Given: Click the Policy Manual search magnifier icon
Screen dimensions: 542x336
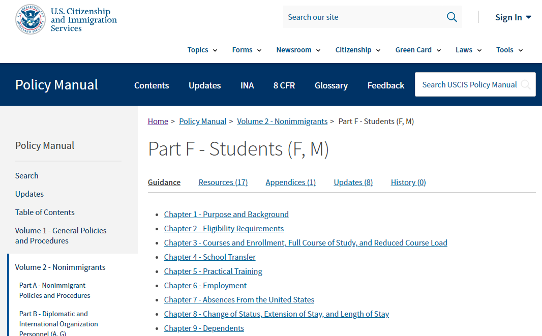Looking at the screenshot, I should tap(526, 85).
